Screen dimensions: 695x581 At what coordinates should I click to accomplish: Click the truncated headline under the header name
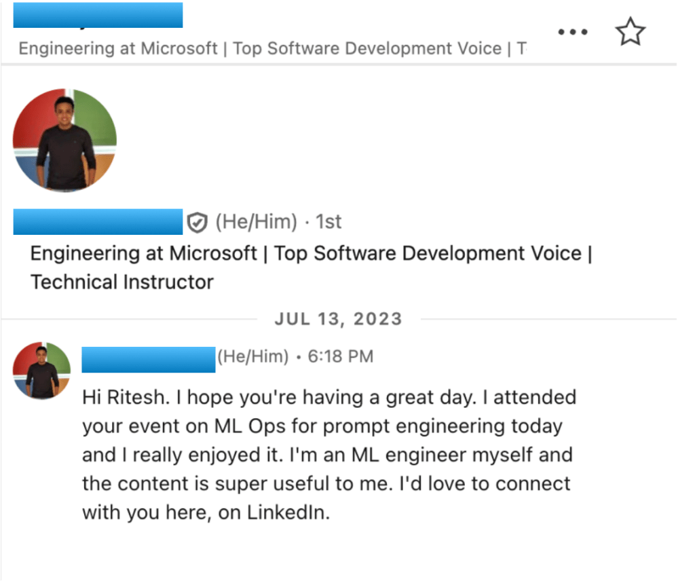271,49
